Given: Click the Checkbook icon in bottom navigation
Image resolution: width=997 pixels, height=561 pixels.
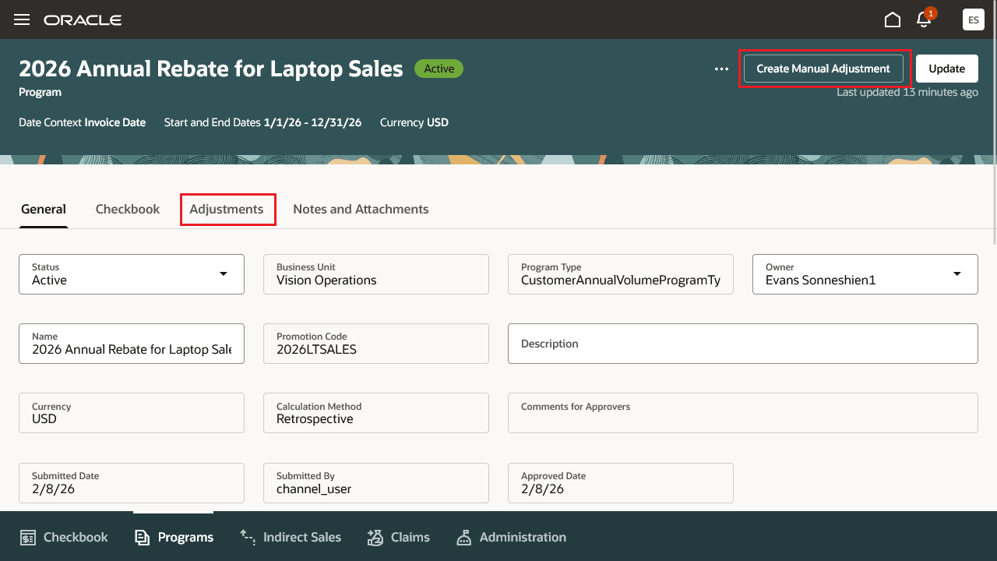Looking at the screenshot, I should 28,537.
